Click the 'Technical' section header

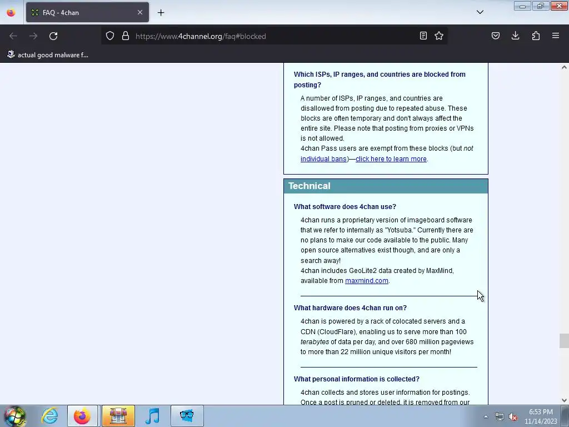pos(386,186)
